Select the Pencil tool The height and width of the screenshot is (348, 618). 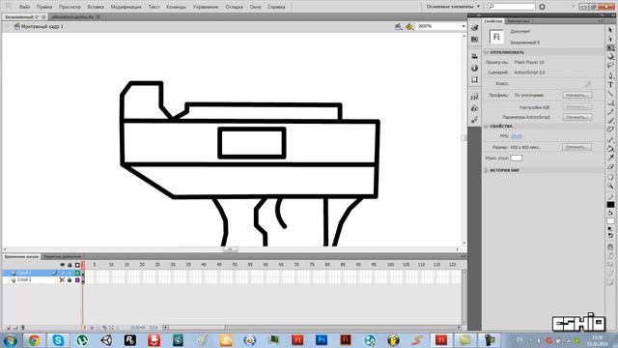[610, 112]
